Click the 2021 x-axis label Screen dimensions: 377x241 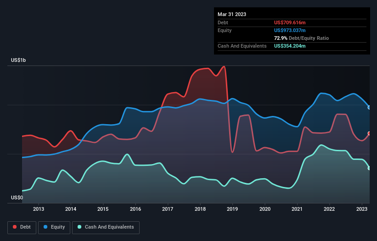click(297, 209)
